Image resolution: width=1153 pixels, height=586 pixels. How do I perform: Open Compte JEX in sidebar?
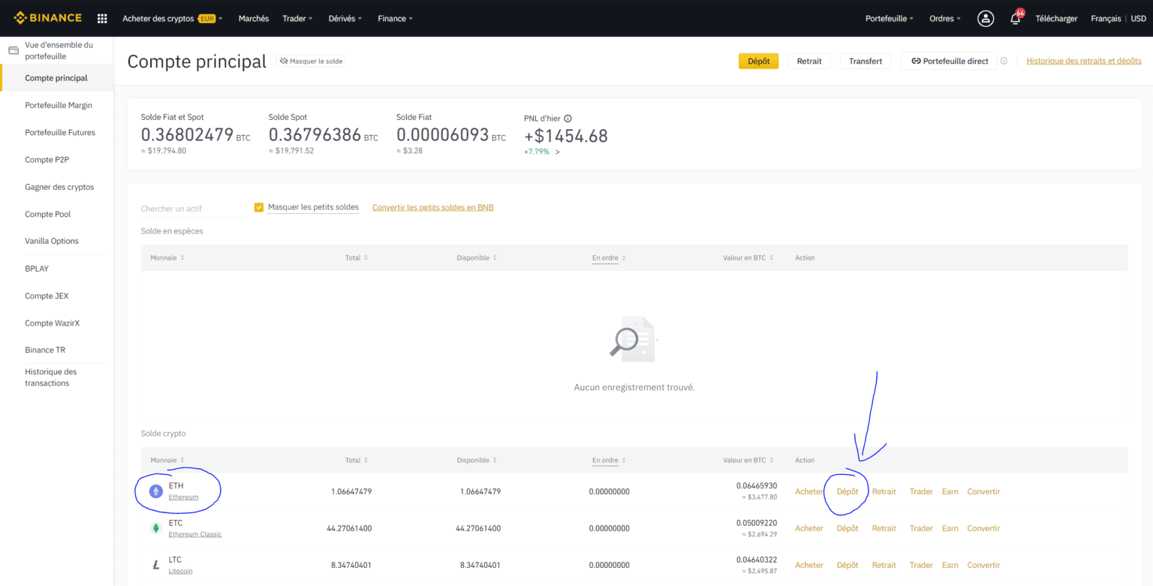pyautogui.click(x=47, y=296)
